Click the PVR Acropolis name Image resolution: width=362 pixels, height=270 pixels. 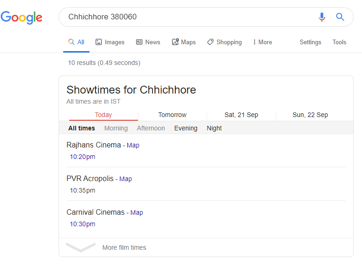(x=90, y=178)
